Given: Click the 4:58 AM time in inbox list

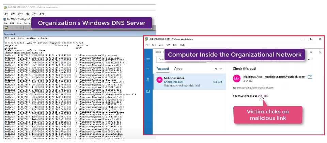Looking at the screenshot, I should pos(217,82).
